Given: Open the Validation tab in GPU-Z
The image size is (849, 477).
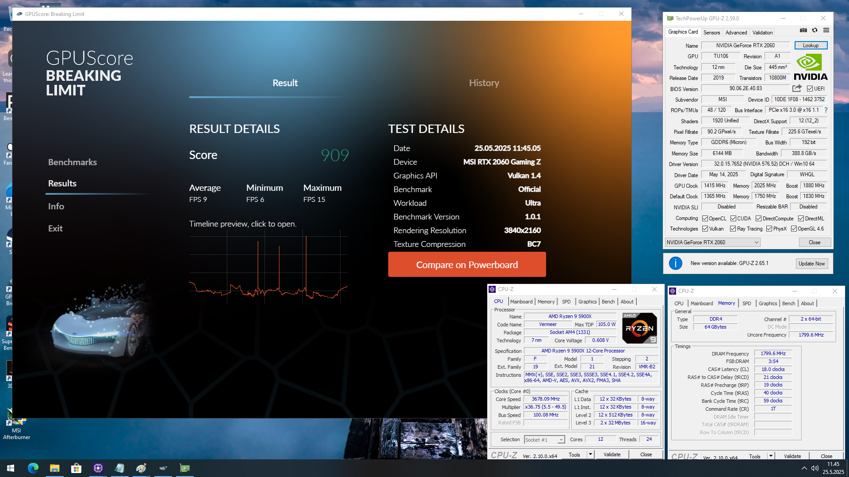Looking at the screenshot, I should click(x=762, y=32).
